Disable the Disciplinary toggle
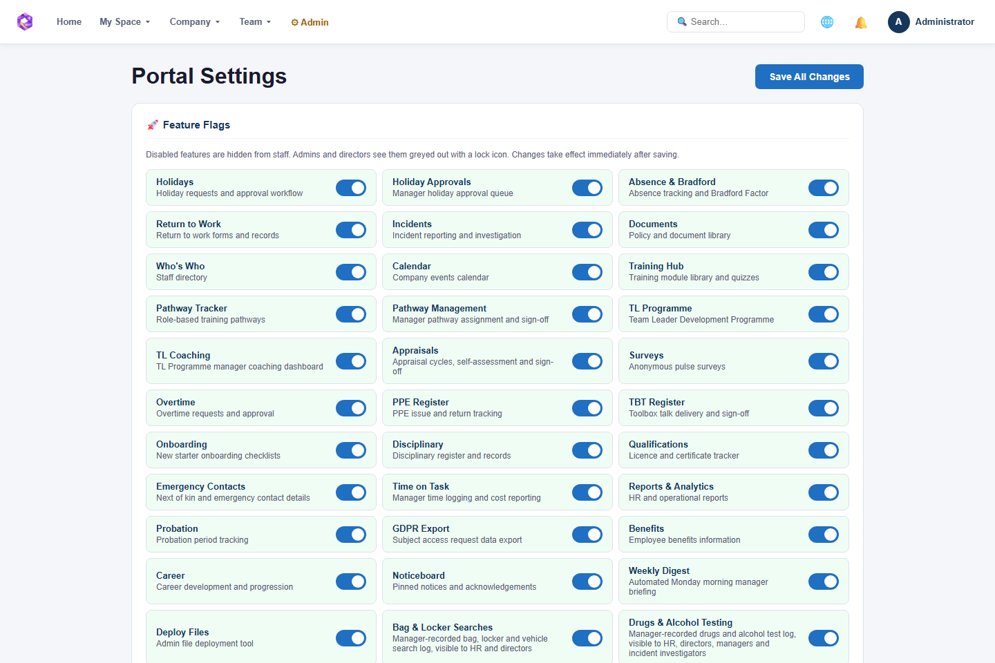995x663 pixels. coord(587,450)
